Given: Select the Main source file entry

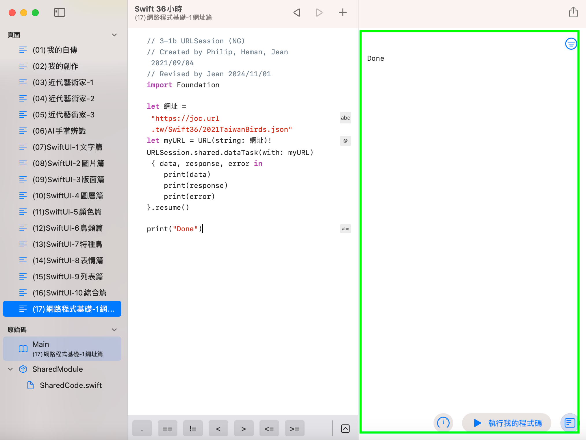Looking at the screenshot, I should [x=62, y=349].
